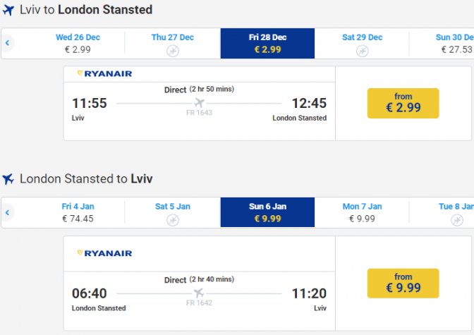The width and height of the screenshot is (474, 335).
Task: Show earlier outbound dates with left arrow
Action: tap(7, 43)
